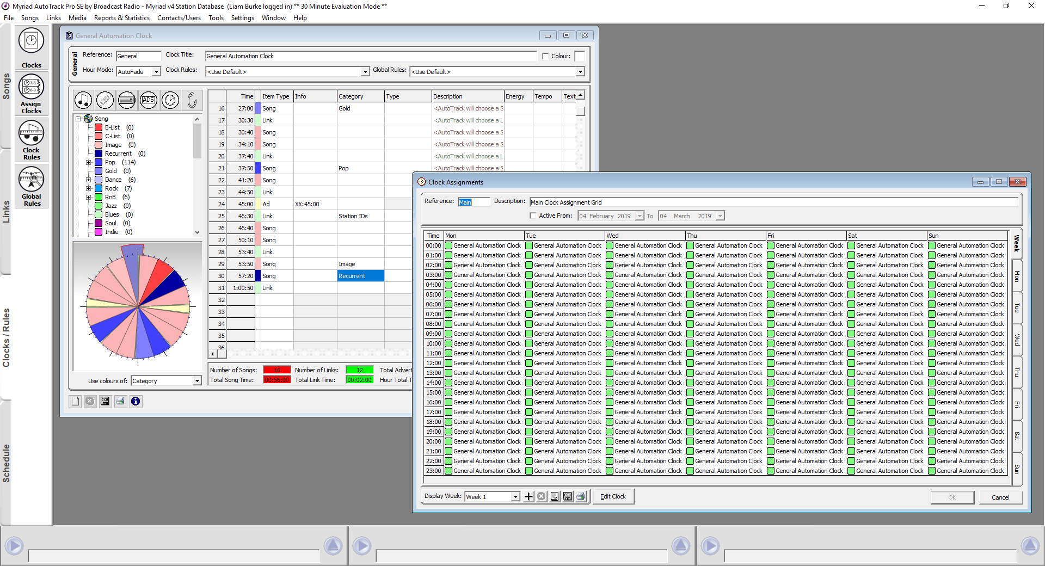Switch to the Mon vertical tab
The width and height of the screenshot is (1045, 566).
[x=1016, y=276]
